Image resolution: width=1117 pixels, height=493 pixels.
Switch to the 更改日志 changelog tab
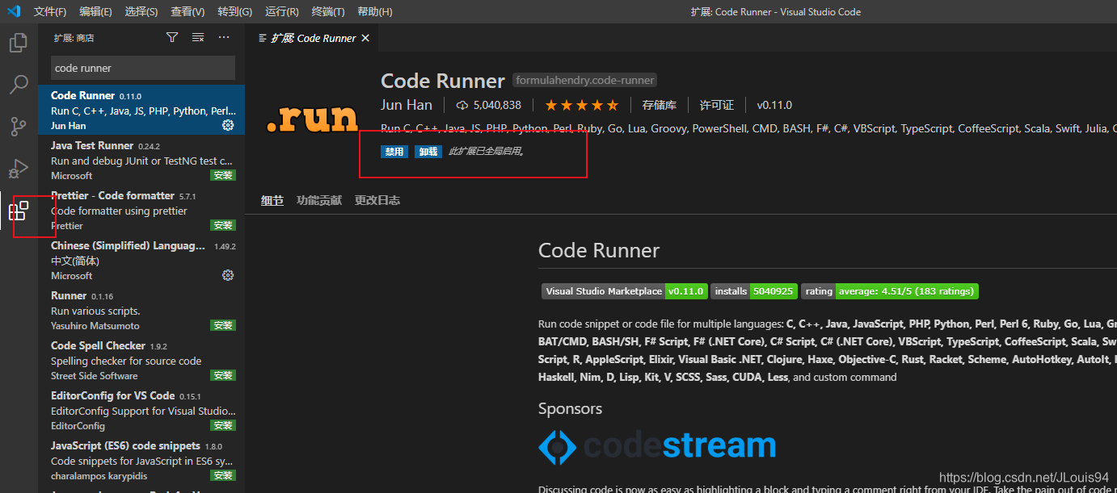[x=377, y=200]
